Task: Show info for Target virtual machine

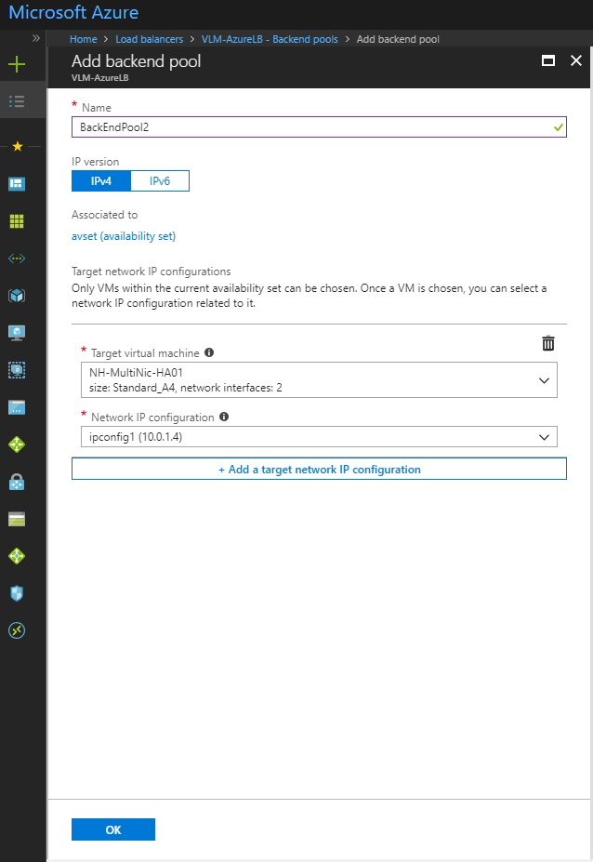Action: pyautogui.click(x=209, y=352)
